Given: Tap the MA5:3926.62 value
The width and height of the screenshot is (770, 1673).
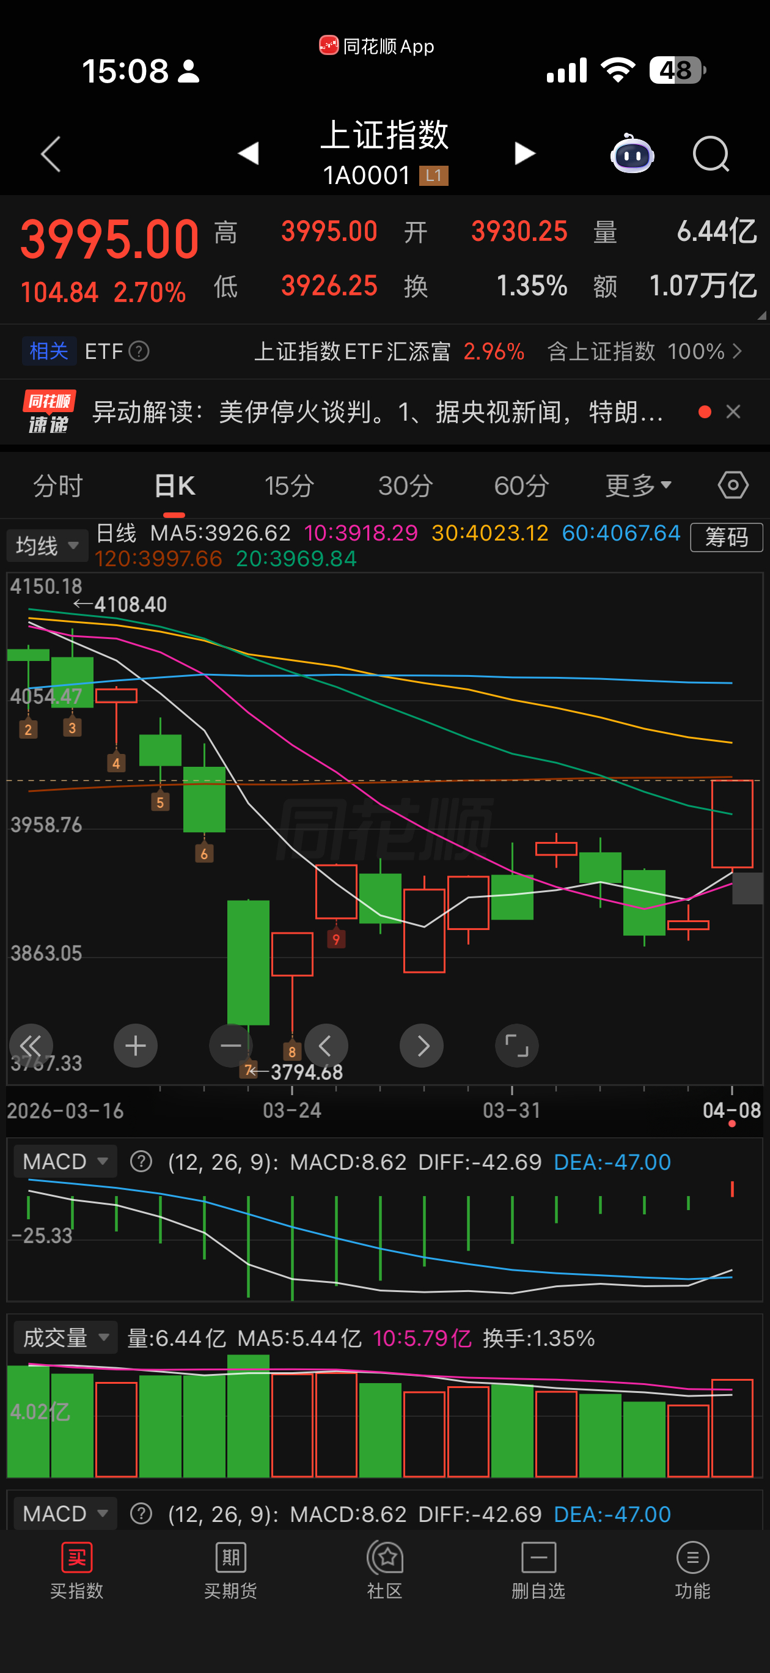Looking at the screenshot, I should pyautogui.click(x=220, y=533).
